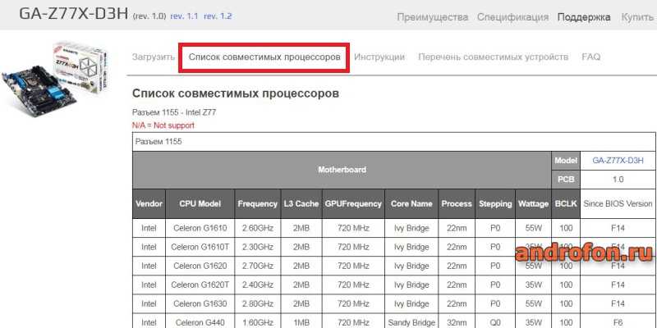Open the rev. 1.2 revision link
The image size is (657, 328).
(218, 16)
